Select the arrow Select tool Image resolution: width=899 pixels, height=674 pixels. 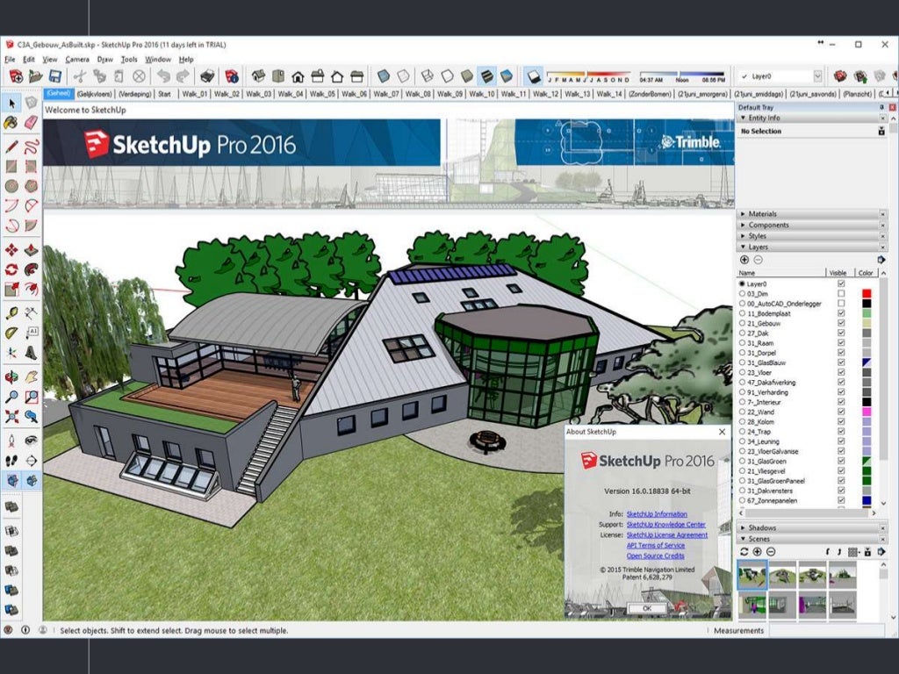pyautogui.click(x=11, y=104)
